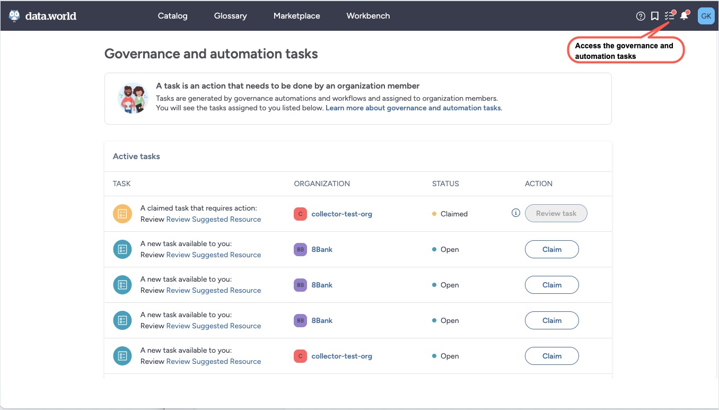Open the Catalog menu
Viewport: 719px width, 410px height.
pyautogui.click(x=173, y=16)
